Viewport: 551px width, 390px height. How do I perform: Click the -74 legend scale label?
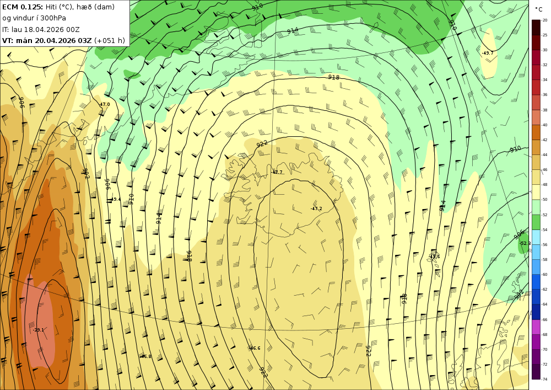coord(545,380)
